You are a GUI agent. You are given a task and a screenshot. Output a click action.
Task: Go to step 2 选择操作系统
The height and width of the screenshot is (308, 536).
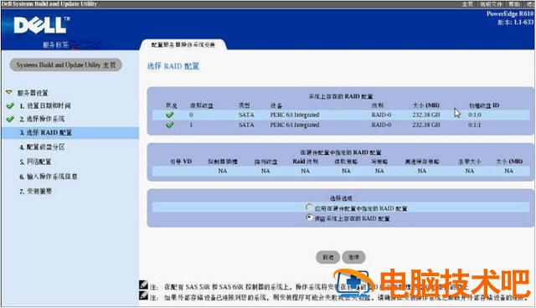pyautogui.click(x=42, y=119)
